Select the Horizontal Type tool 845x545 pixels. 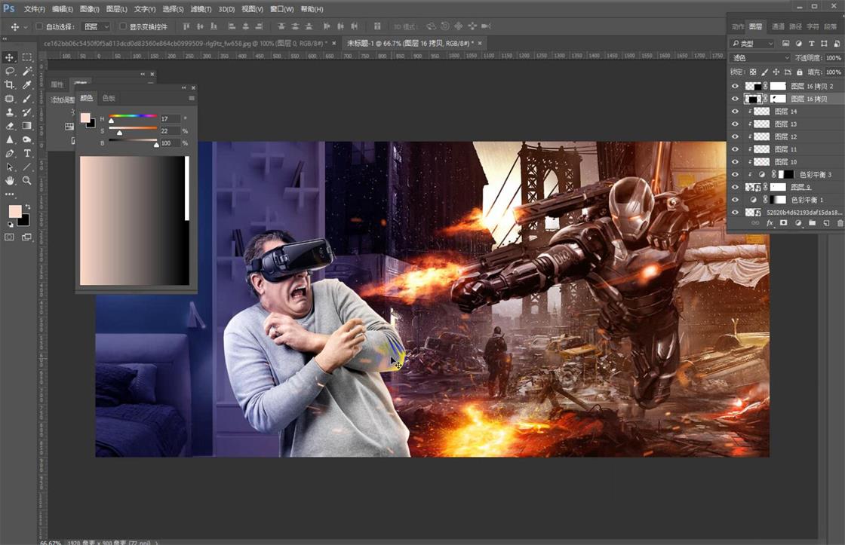[x=27, y=154]
